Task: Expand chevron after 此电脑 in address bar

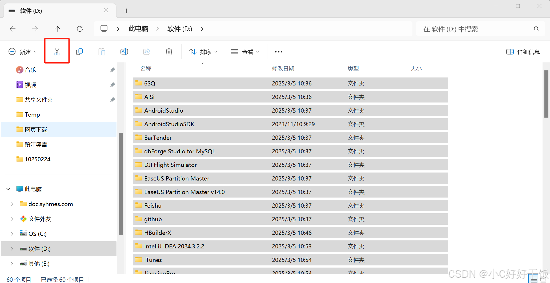Action: [158, 29]
